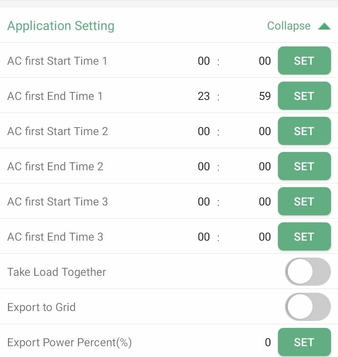Screen dimensions: 338x357
Task: Set AC first End Time 1
Action: [304, 96]
